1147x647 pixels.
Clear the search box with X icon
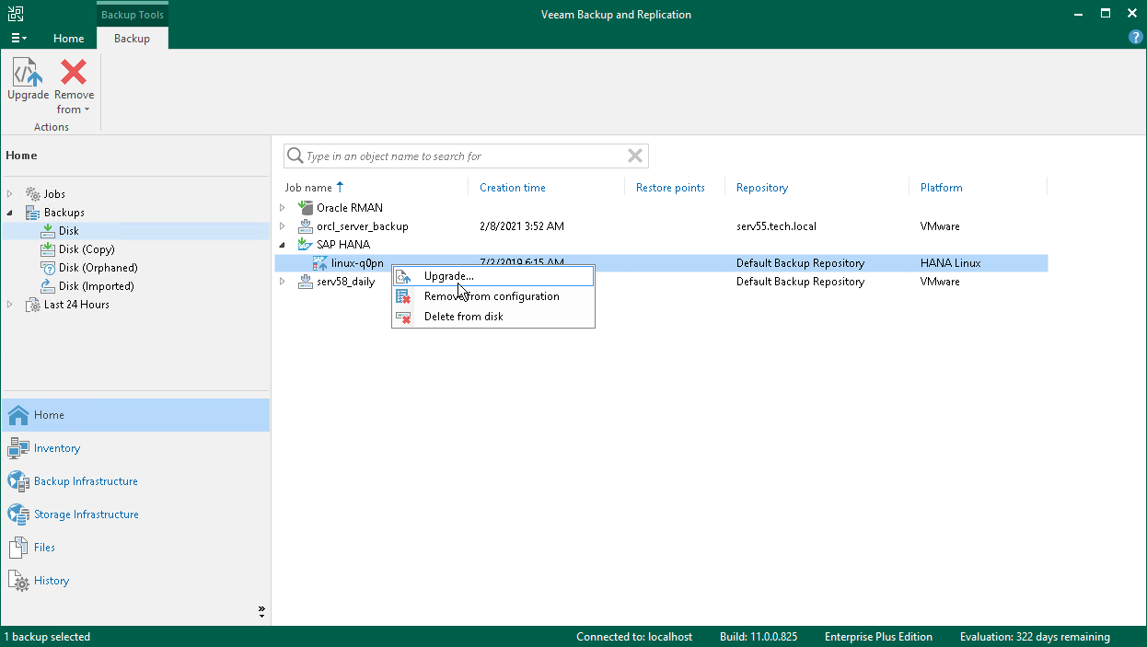[x=634, y=156]
